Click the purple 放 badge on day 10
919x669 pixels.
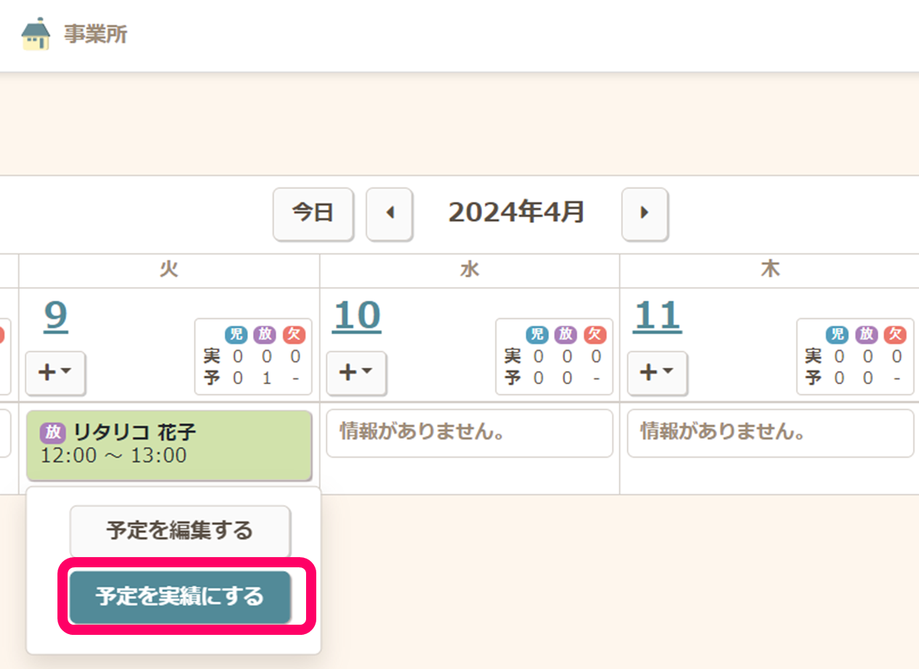(x=566, y=334)
